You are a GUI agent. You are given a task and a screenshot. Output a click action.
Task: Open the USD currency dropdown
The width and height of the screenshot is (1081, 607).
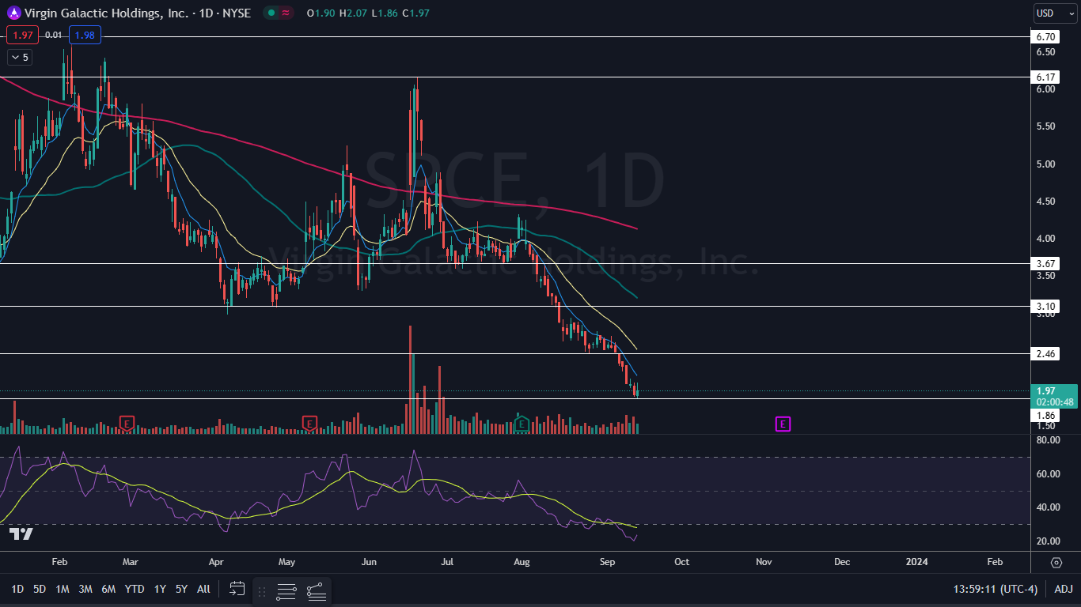1056,13
